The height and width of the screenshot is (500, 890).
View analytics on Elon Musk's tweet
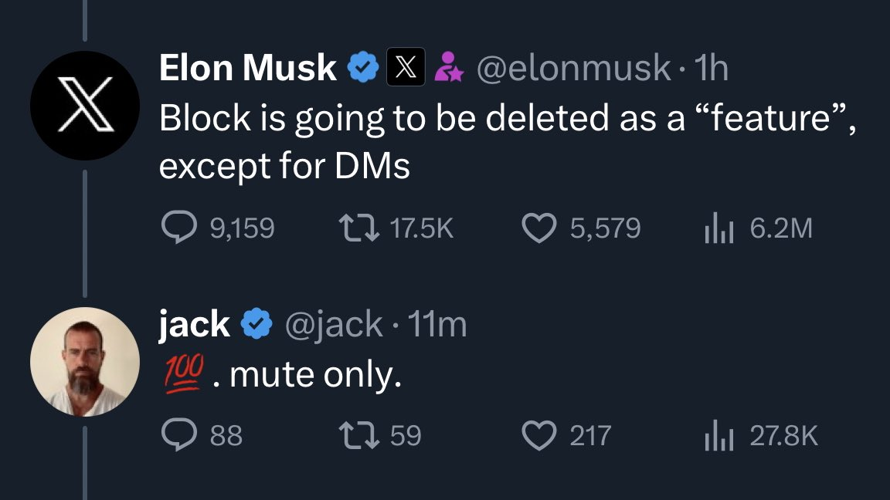[719, 225]
